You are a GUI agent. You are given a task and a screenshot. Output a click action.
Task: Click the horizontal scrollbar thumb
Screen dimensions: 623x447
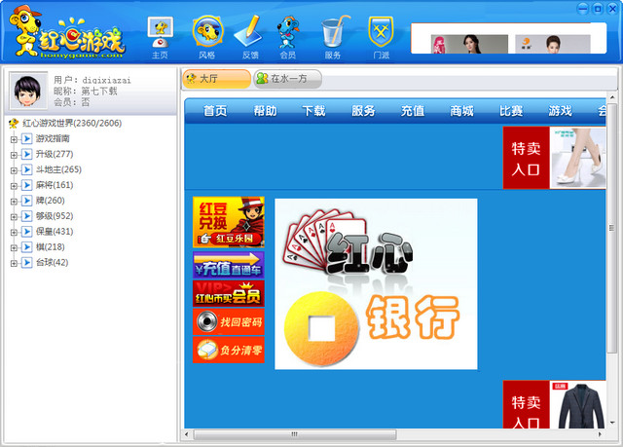pos(294,434)
